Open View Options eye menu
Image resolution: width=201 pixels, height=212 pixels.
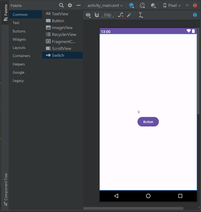pyautogui.click(x=88, y=15)
